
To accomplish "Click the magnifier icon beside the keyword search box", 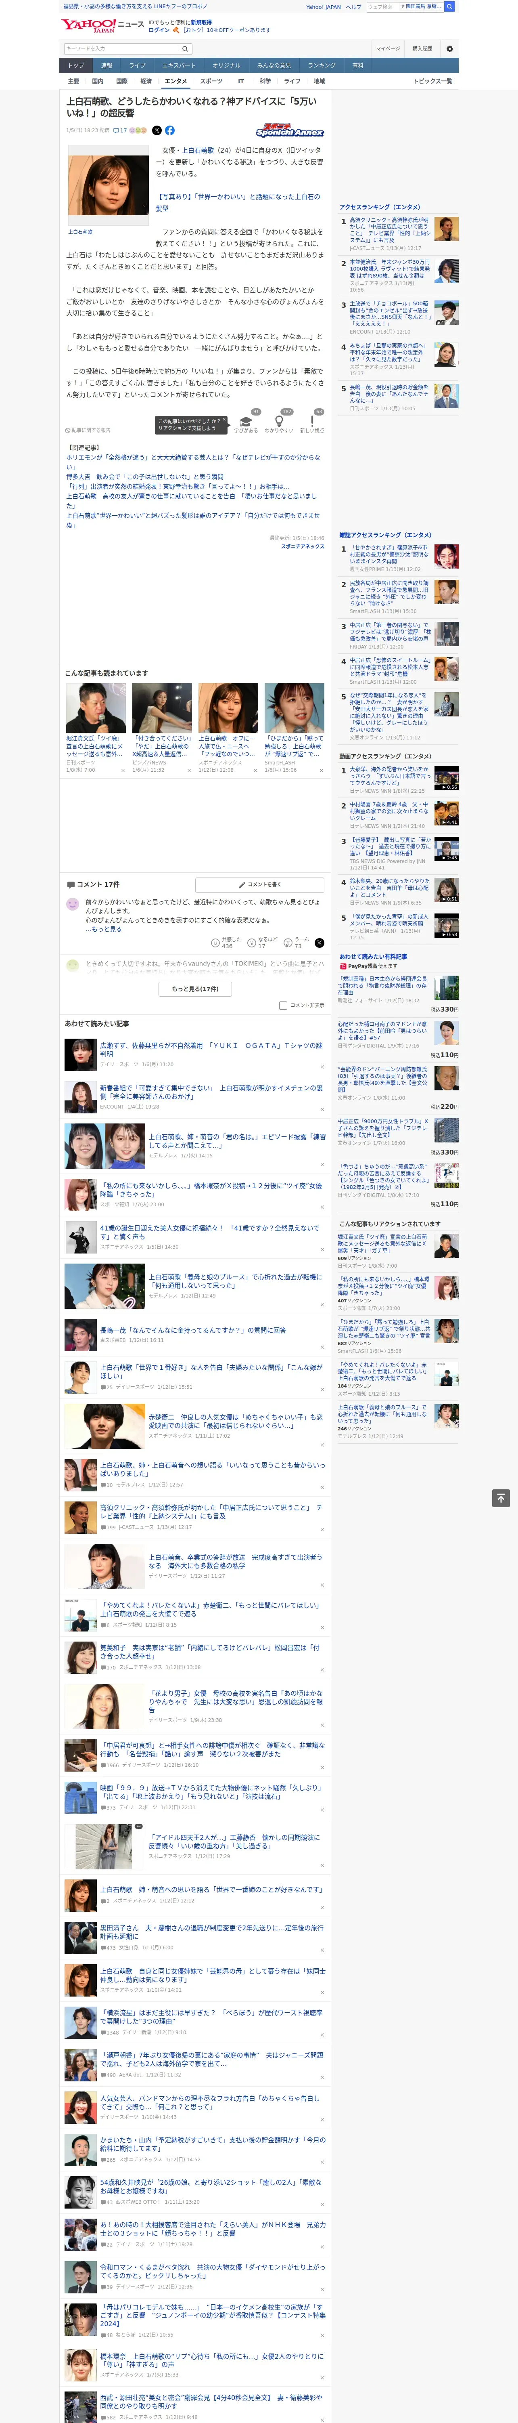I will pyautogui.click(x=185, y=49).
